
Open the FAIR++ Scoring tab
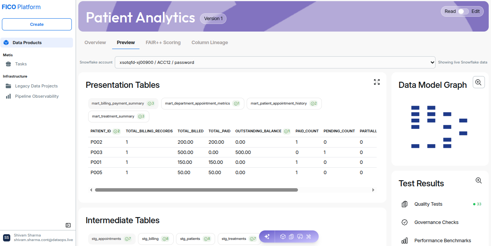(163, 43)
